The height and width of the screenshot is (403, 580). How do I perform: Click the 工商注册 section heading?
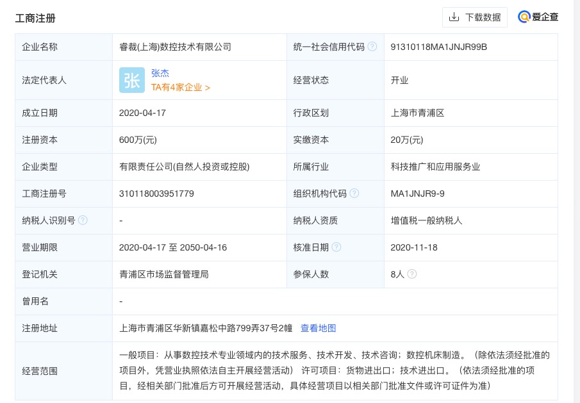(x=35, y=18)
